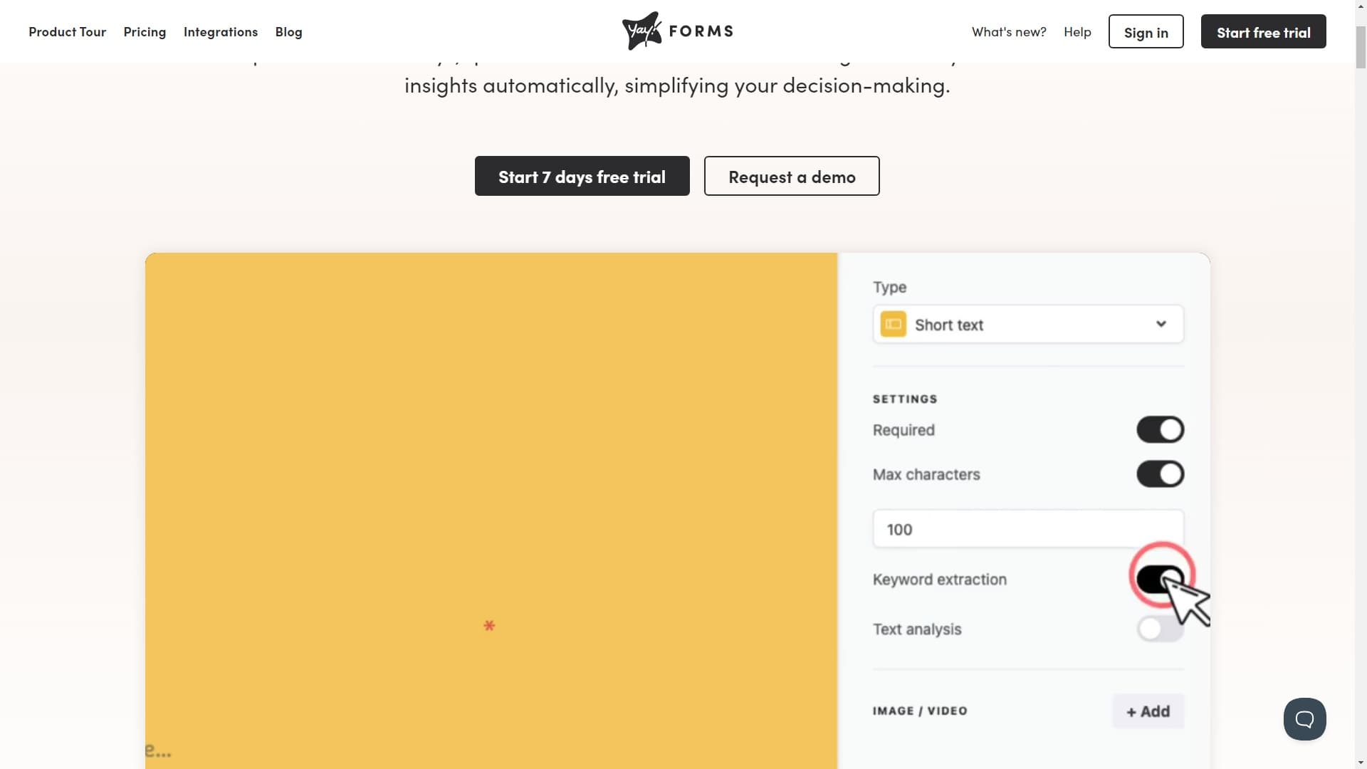Open the Product Tour page
The image size is (1367, 769).
coord(67,32)
